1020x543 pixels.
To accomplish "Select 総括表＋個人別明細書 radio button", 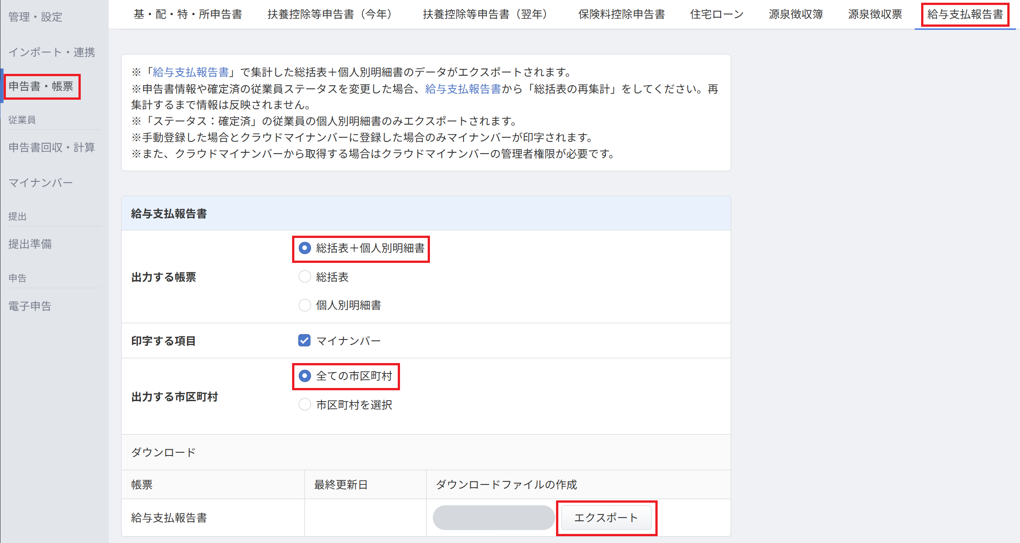I will pos(305,248).
